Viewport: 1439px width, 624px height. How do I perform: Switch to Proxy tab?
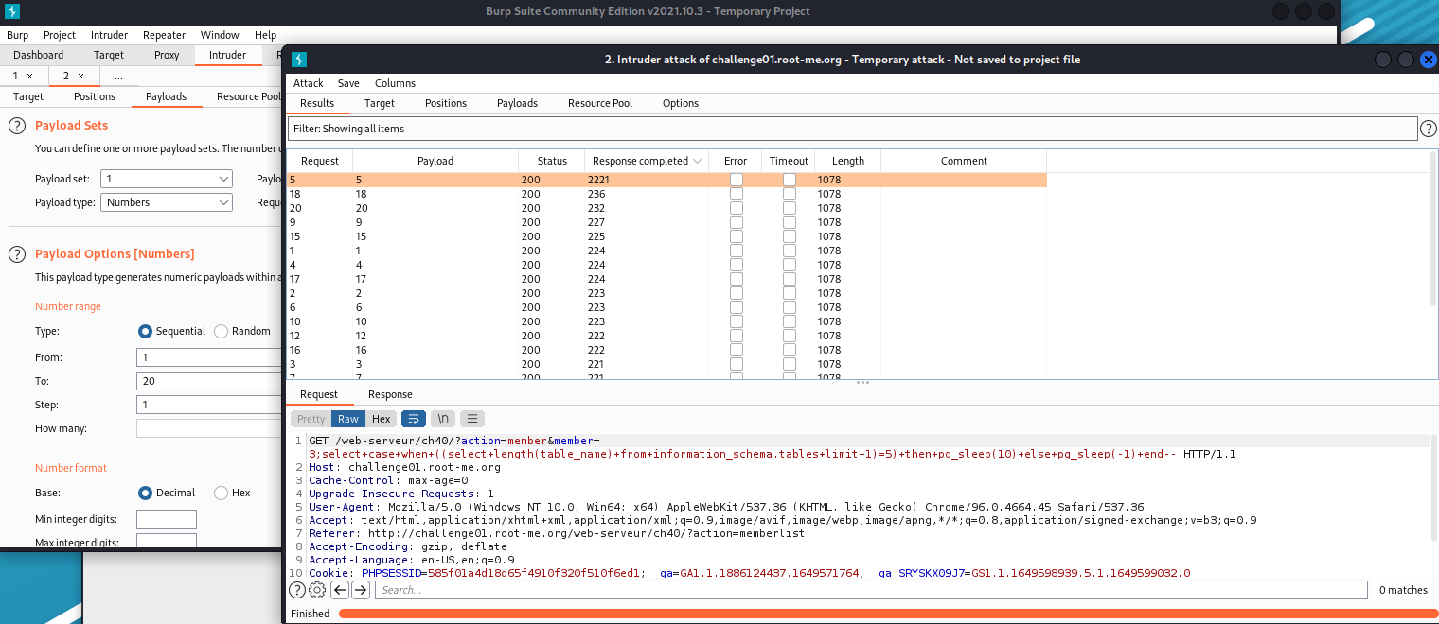[167, 55]
